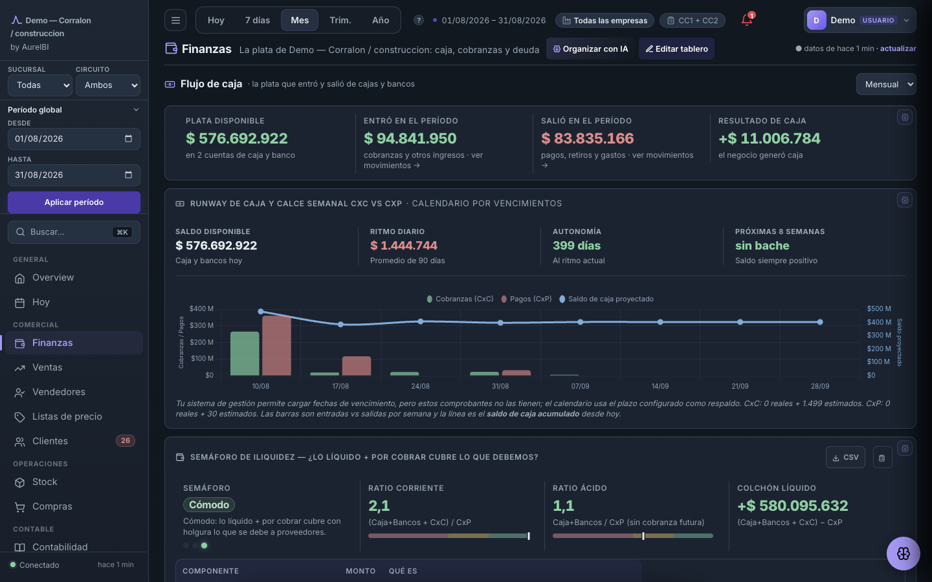Click the actualizar link
Screen dimensions: 932x582
coord(898,48)
